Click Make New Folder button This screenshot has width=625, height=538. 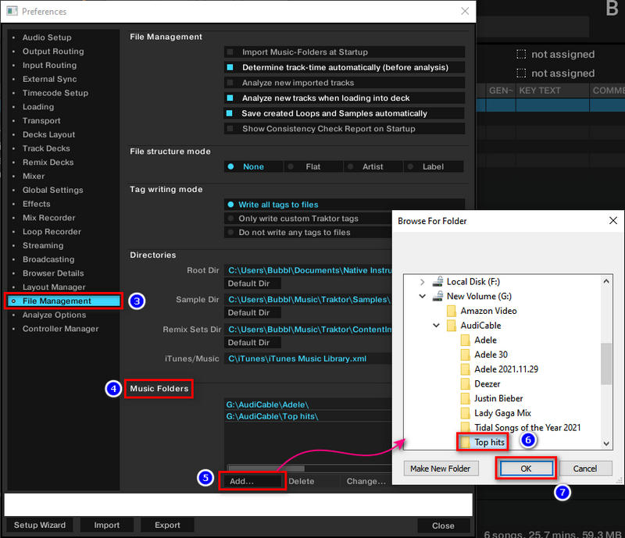(441, 469)
